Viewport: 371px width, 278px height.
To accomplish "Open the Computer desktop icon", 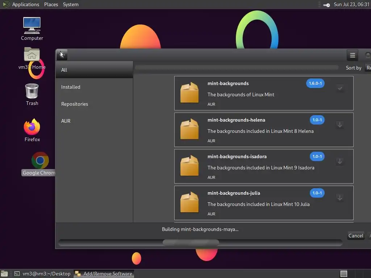I will (32, 29).
